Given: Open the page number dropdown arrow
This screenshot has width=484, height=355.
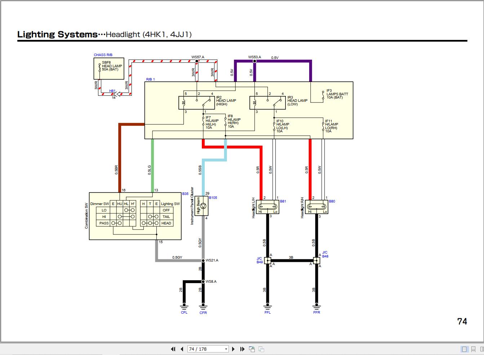Looking at the screenshot, I should pos(226,349).
